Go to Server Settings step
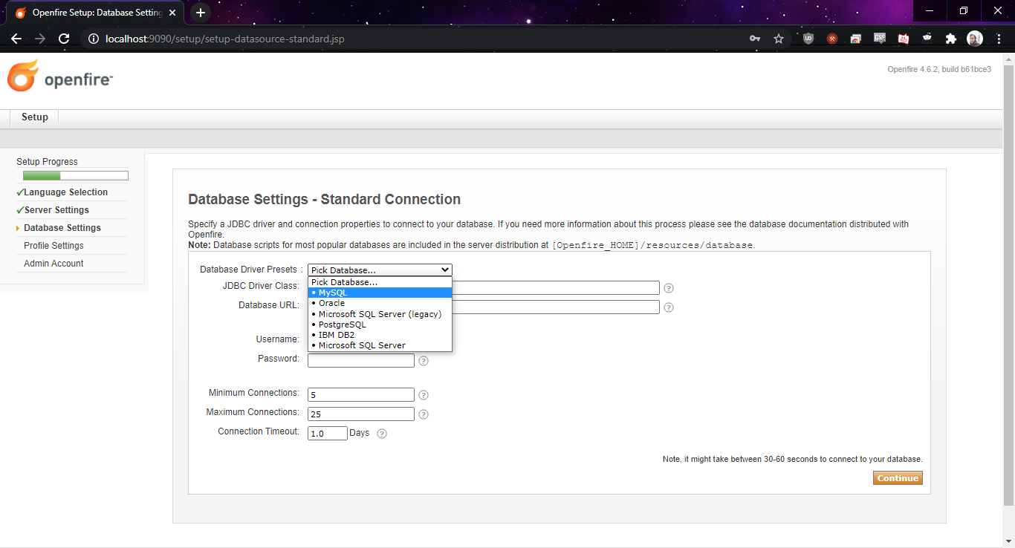 [x=56, y=210]
